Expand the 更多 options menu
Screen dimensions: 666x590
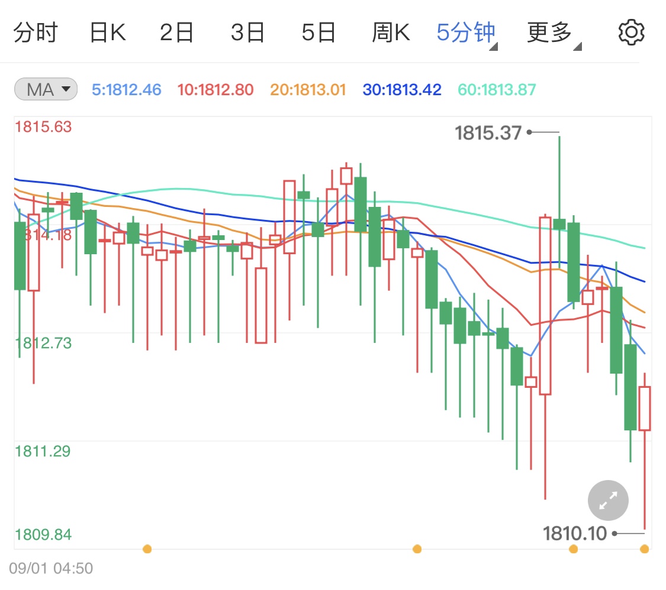[x=554, y=33]
